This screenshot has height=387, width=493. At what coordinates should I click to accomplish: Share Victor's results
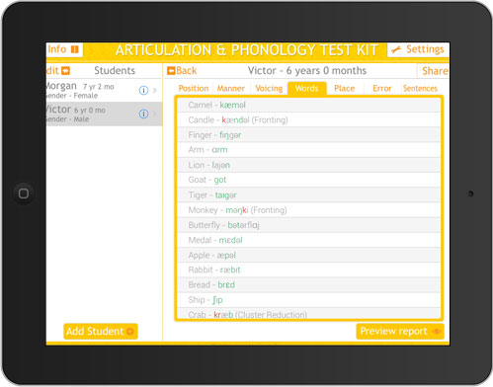point(435,71)
